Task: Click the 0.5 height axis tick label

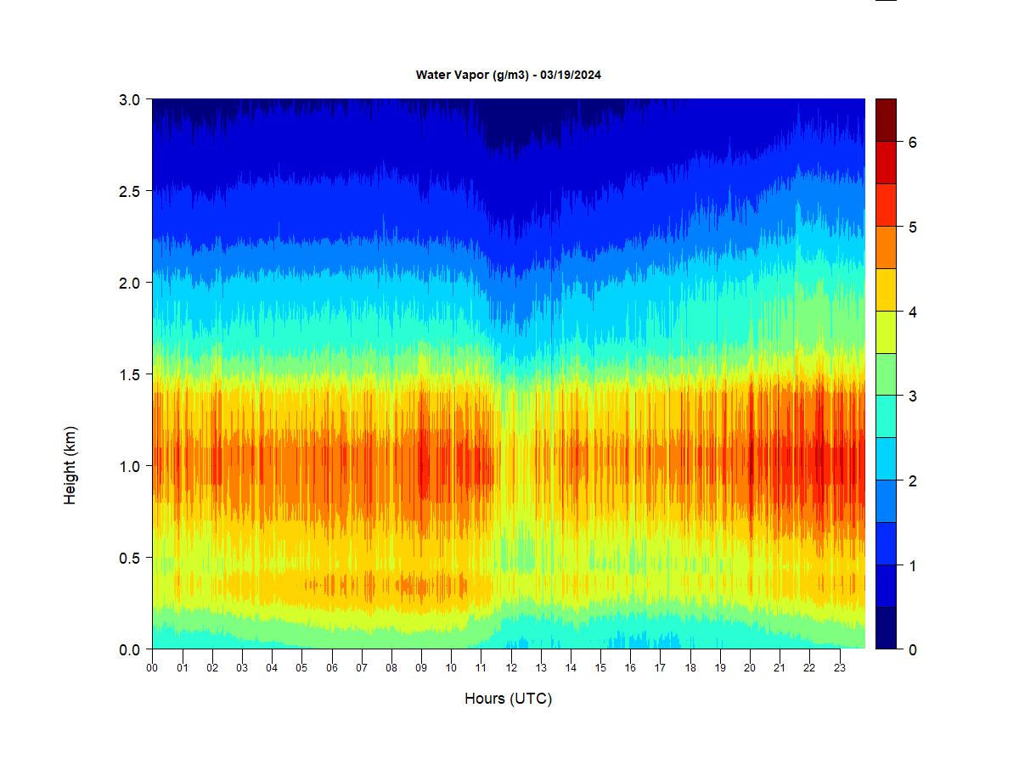Action: coord(129,558)
